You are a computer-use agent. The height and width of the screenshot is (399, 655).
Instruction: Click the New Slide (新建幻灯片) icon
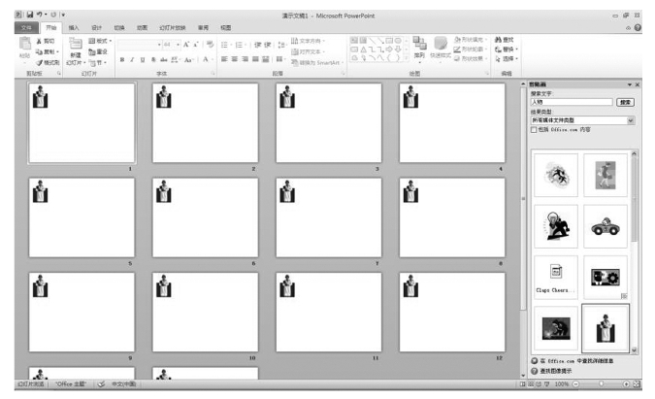point(76,44)
